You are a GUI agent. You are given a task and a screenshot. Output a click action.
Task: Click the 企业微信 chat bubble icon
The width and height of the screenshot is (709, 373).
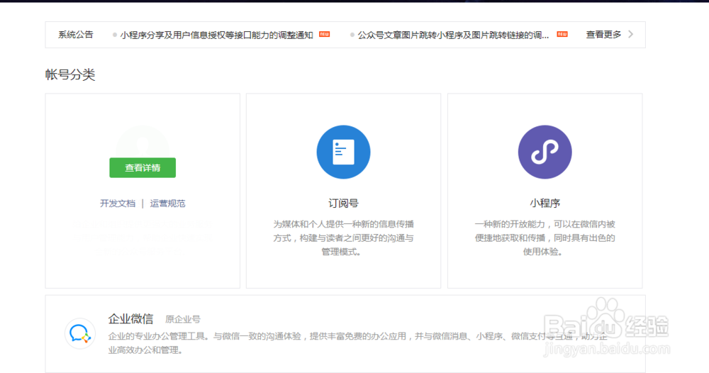80,334
